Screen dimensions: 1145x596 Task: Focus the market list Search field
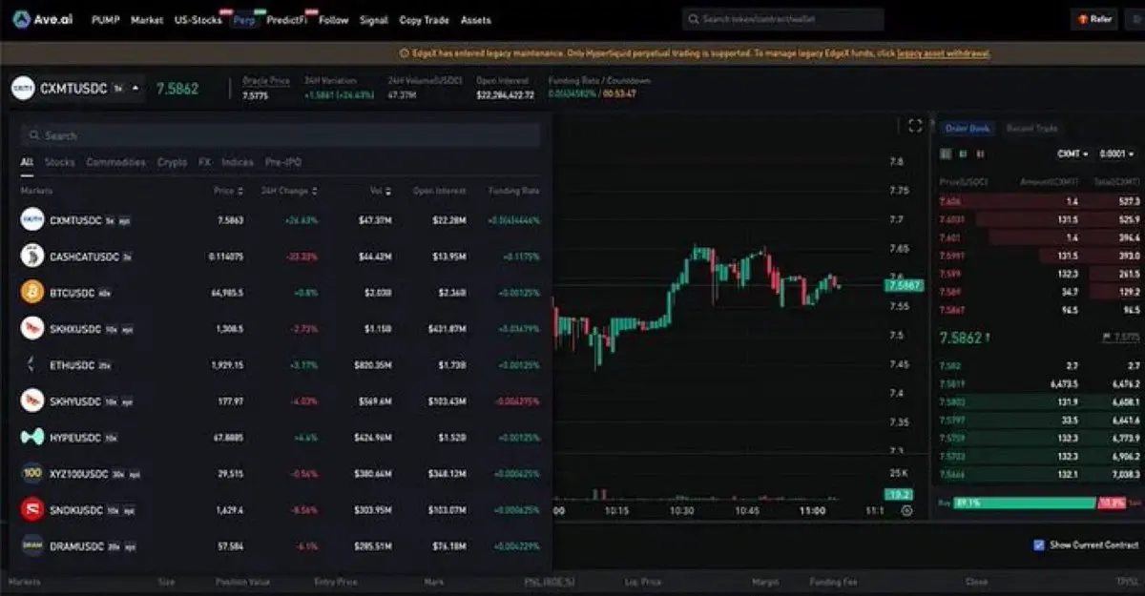click(x=281, y=135)
